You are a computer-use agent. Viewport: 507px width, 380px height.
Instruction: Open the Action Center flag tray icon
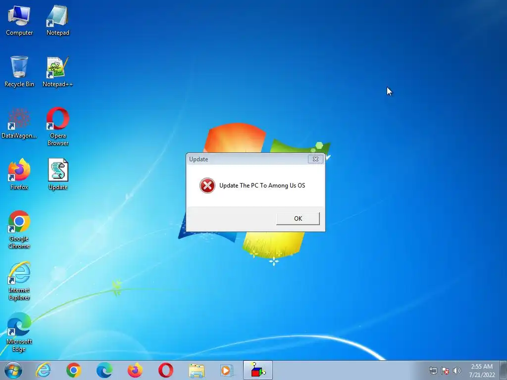coord(445,371)
